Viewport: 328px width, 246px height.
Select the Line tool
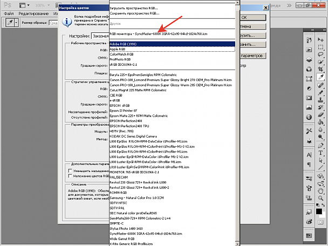tap(320, 168)
